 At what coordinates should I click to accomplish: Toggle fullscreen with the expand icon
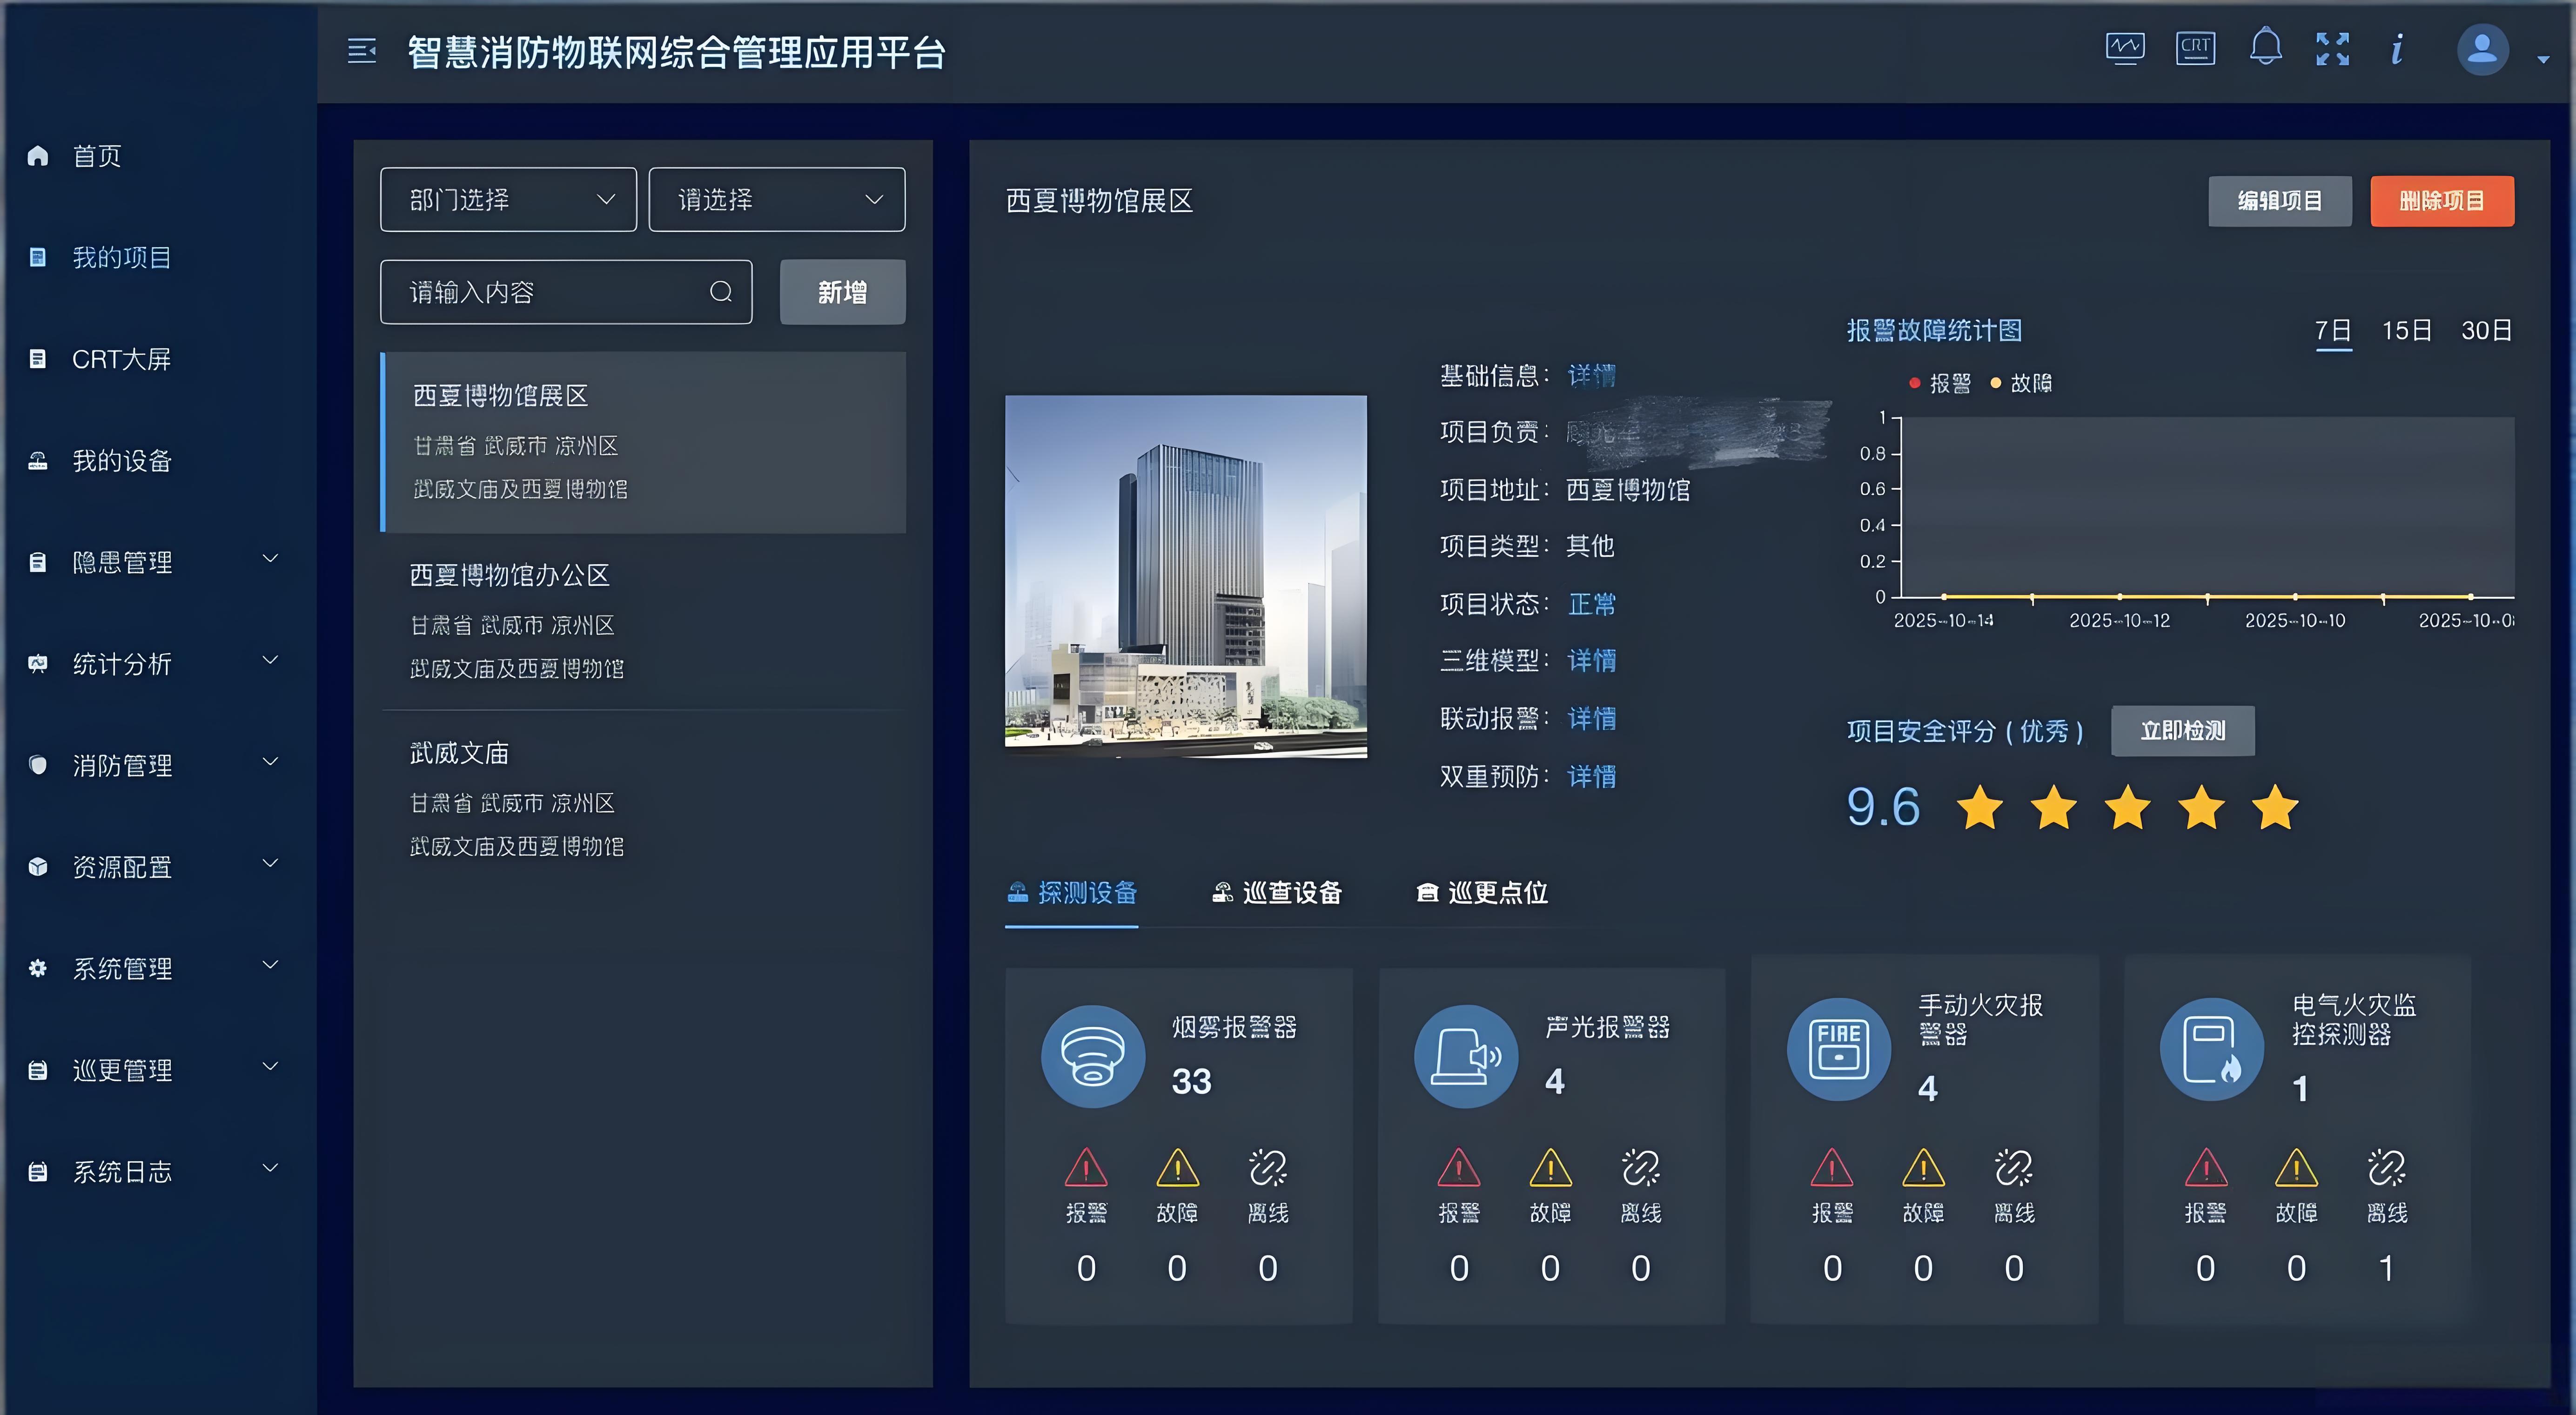pos(2332,49)
